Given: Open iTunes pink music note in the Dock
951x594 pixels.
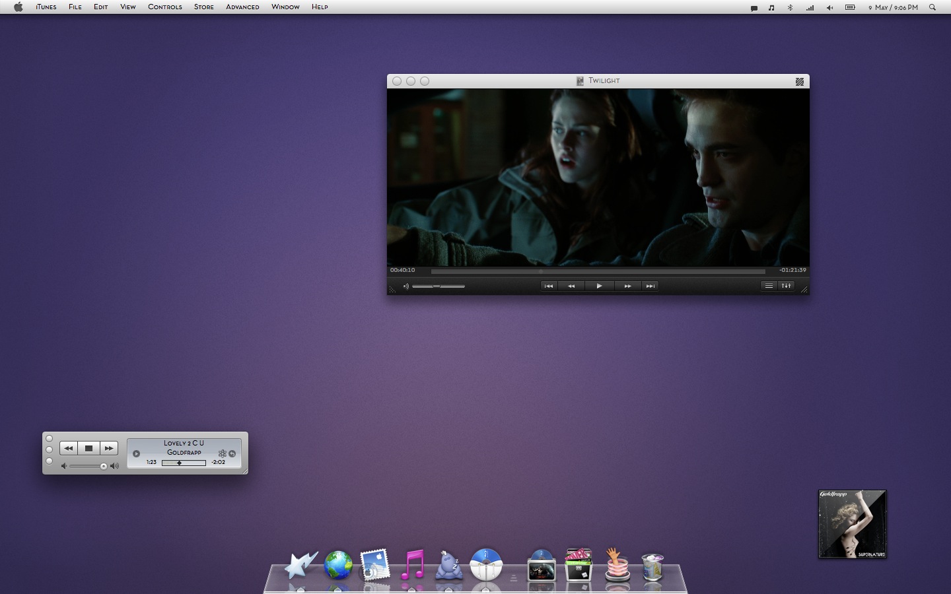Looking at the screenshot, I should point(412,565).
